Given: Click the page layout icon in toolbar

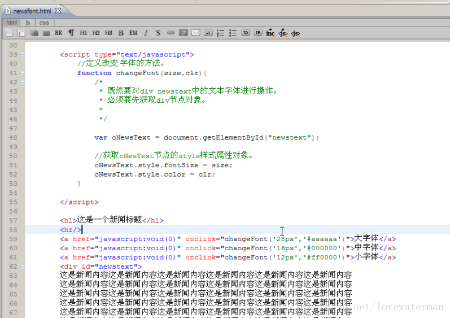Looking at the screenshot, I should 21,33.
